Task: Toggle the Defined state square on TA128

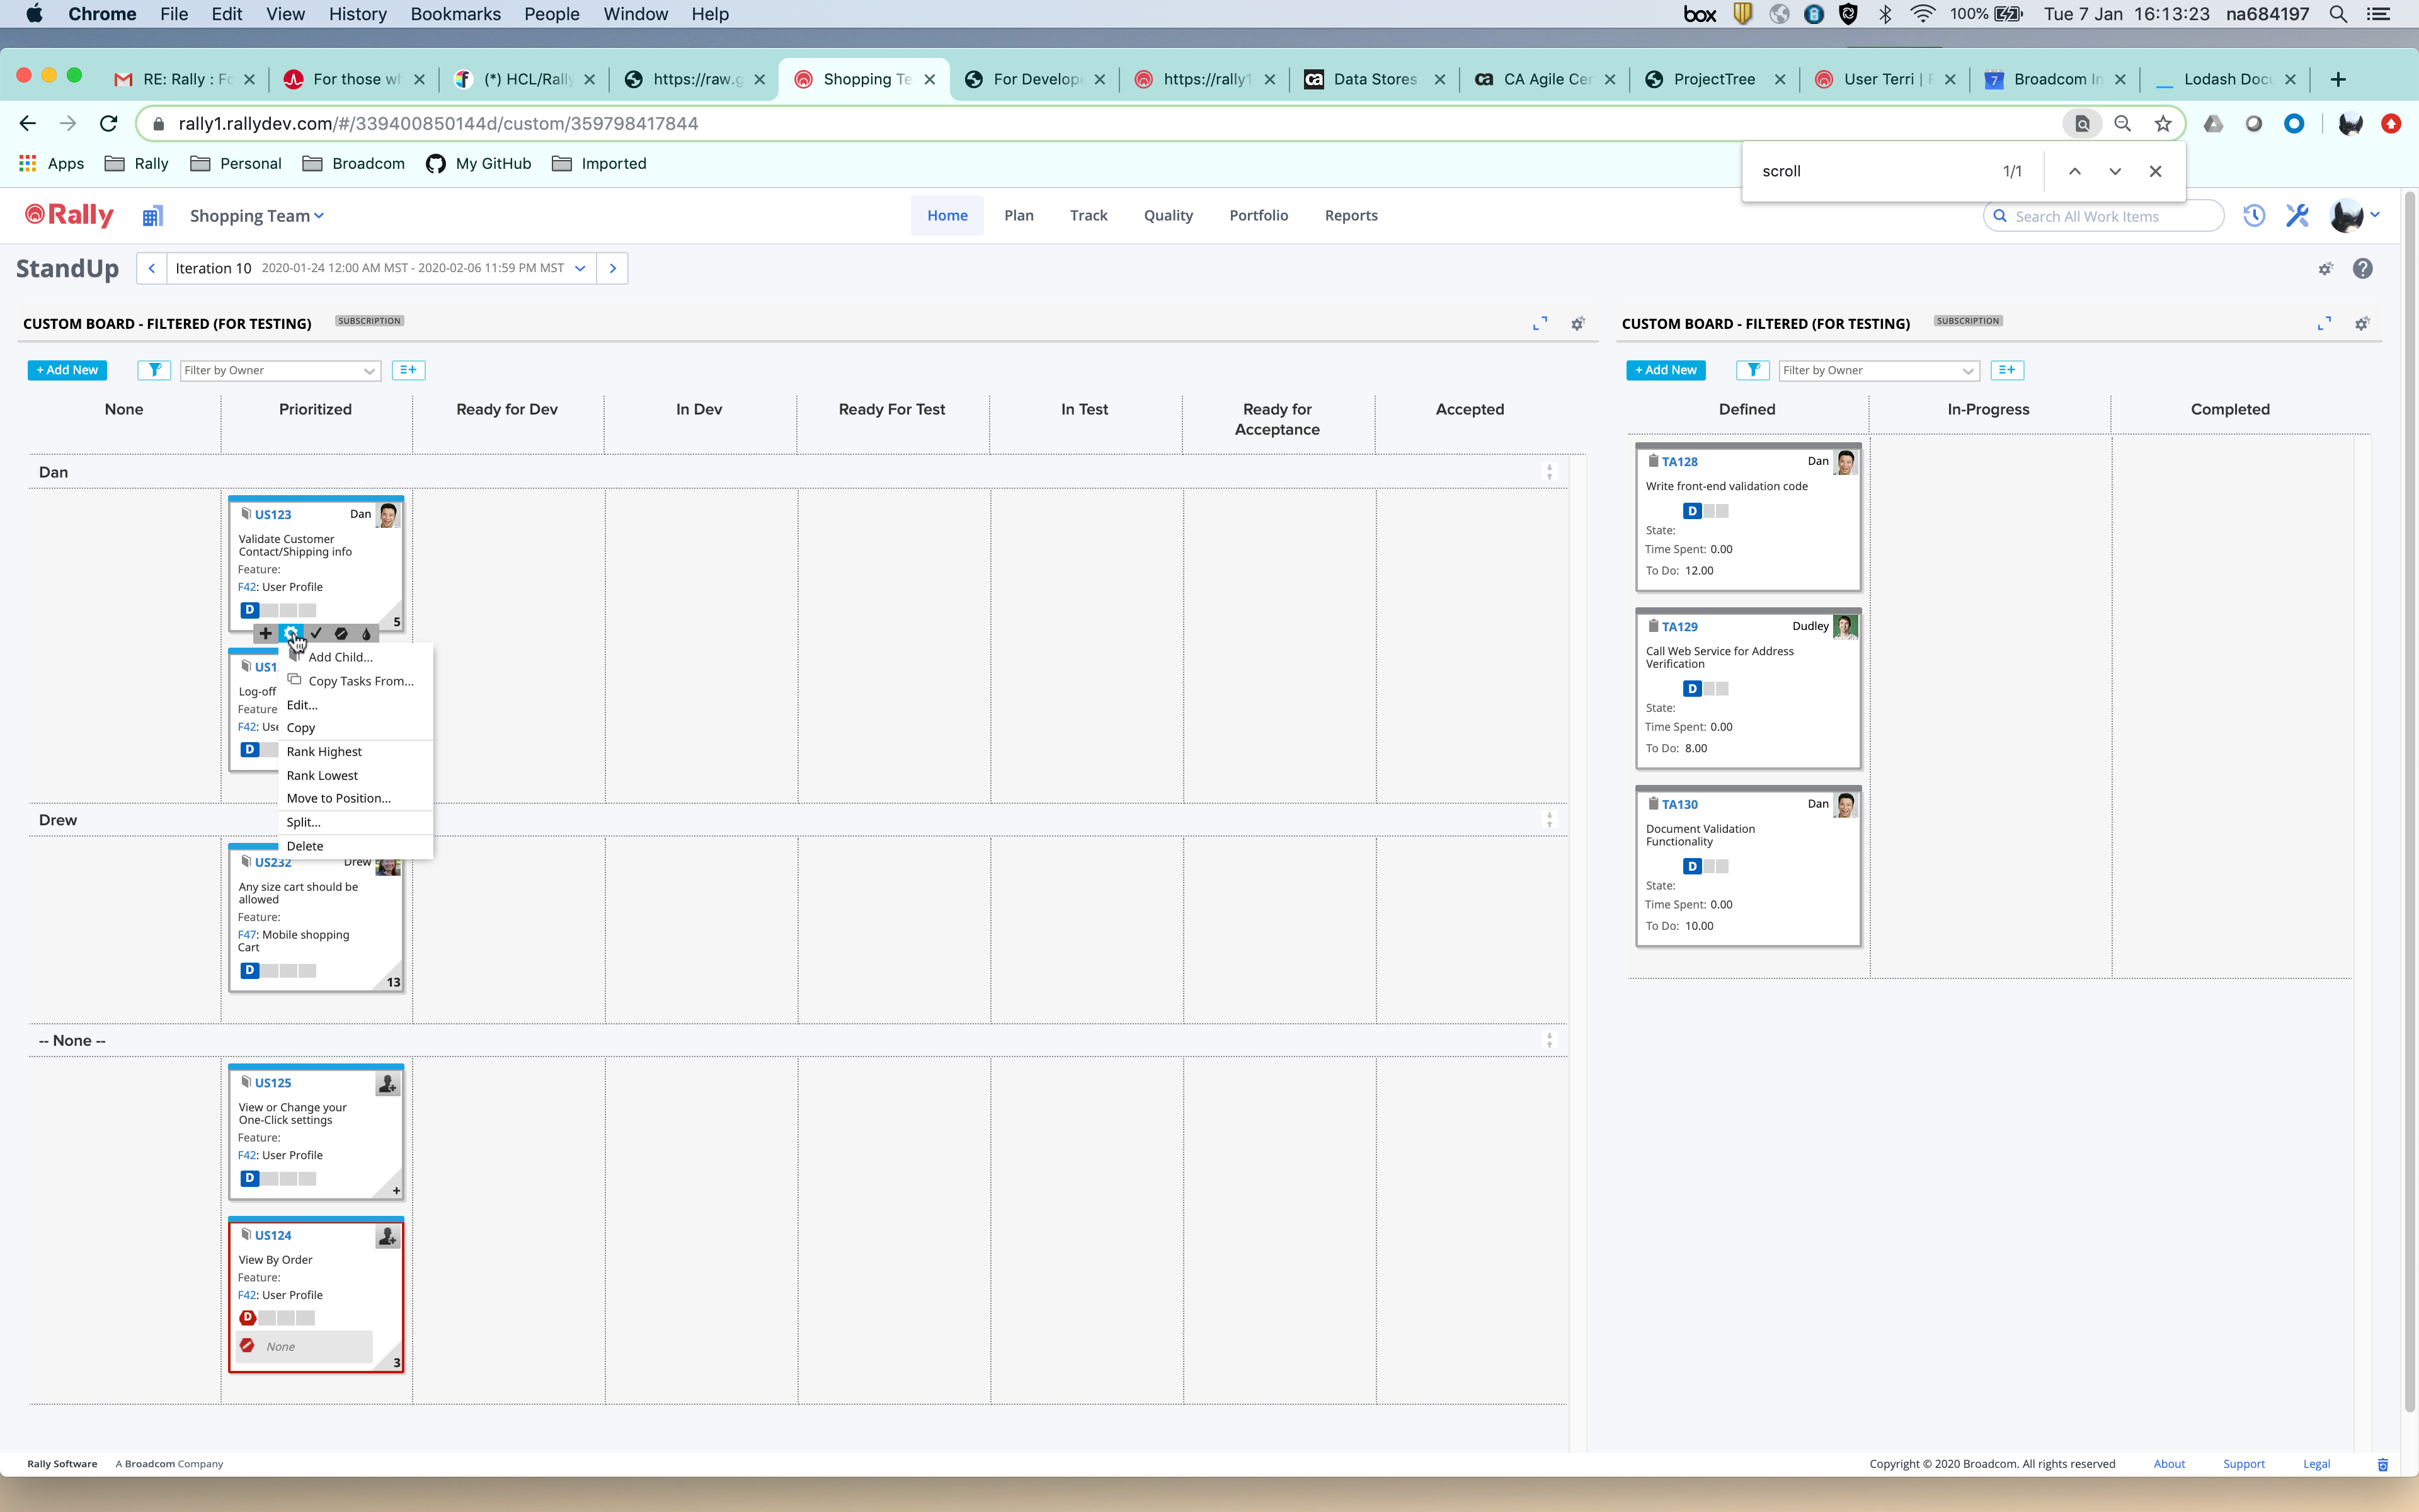Action: pyautogui.click(x=1692, y=510)
